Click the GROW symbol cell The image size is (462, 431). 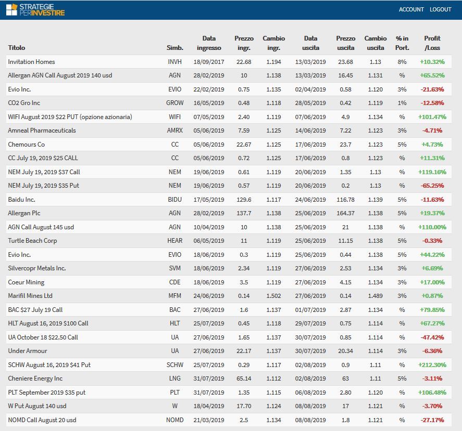tap(174, 103)
